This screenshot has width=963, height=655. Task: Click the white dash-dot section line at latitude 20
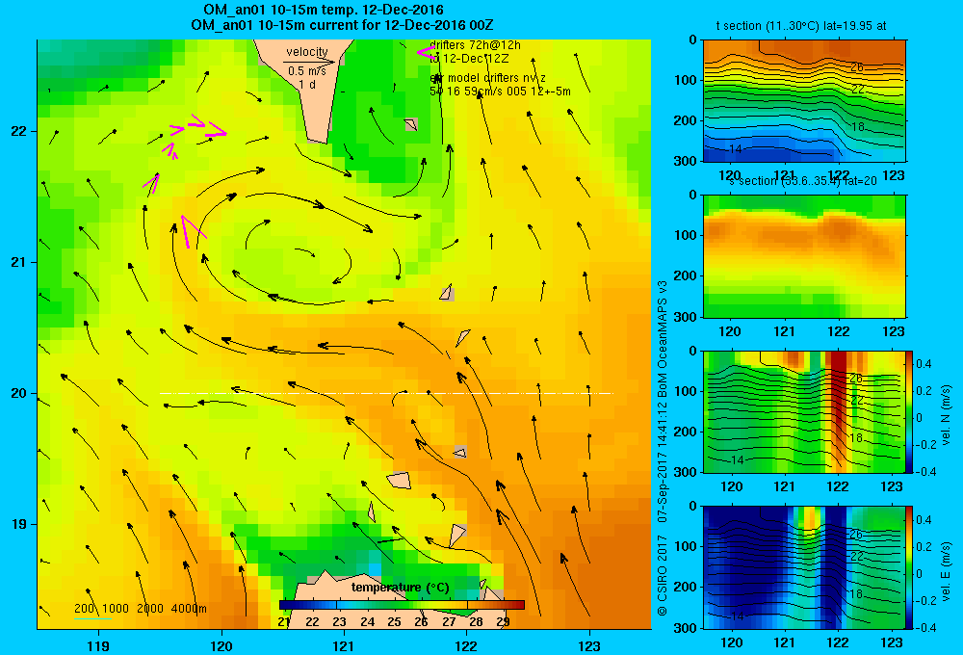coord(386,393)
